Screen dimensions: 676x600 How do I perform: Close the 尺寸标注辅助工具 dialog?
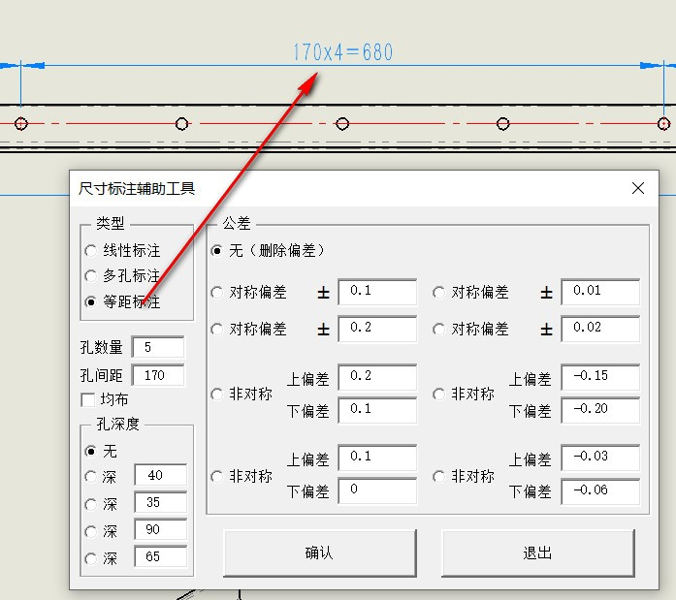click(638, 188)
